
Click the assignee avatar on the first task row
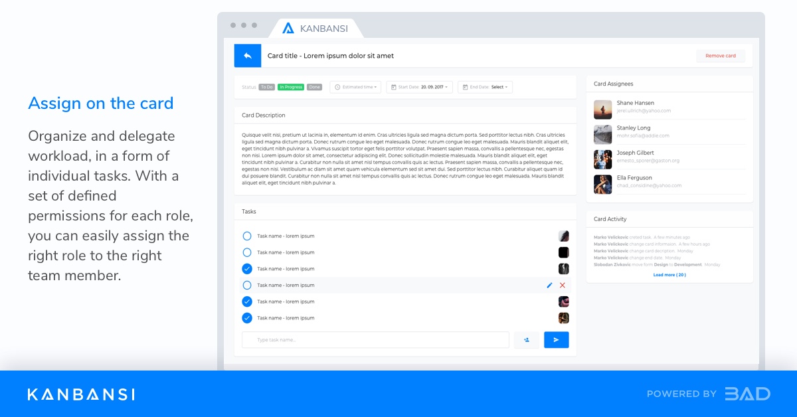[563, 236]
